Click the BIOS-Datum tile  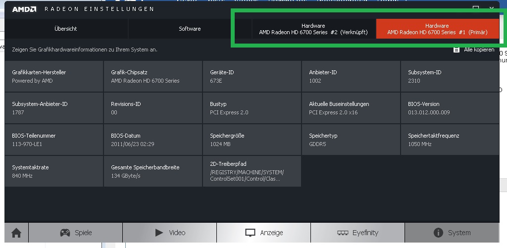[153, 140]
